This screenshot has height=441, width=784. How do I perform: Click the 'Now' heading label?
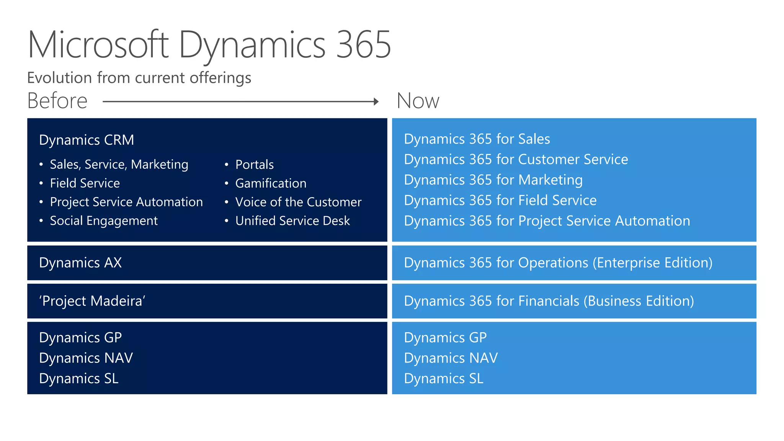click(418, 101)
